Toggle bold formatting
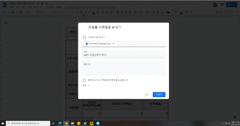This screenshot has width=240, height=126. (x=81, y=12)
